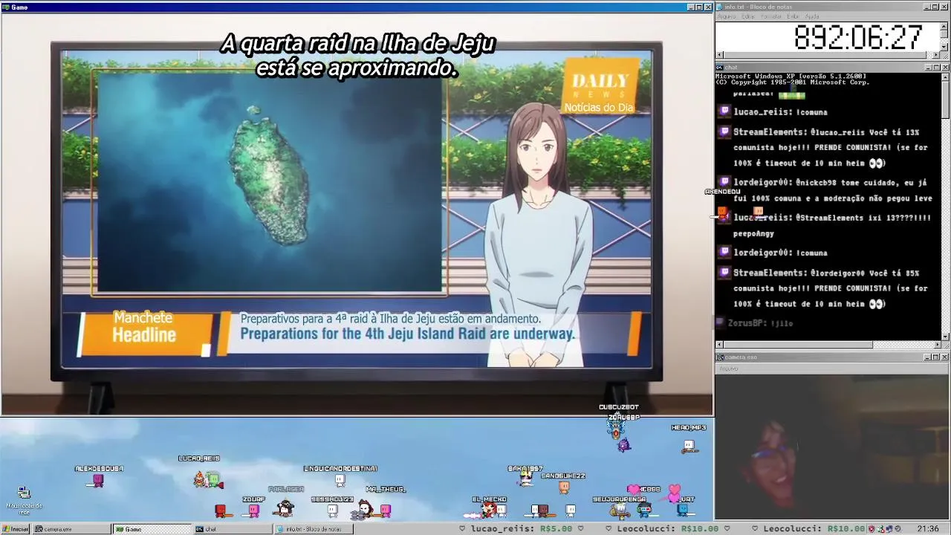Click chat window horizontal scrollbar left arrow

[719, 345]
